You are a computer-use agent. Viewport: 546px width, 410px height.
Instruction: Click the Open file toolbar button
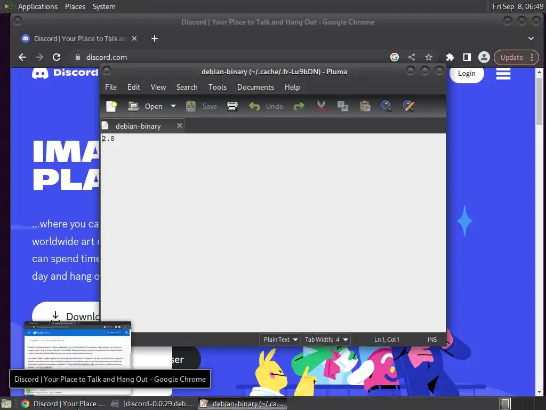click(145, 106)
